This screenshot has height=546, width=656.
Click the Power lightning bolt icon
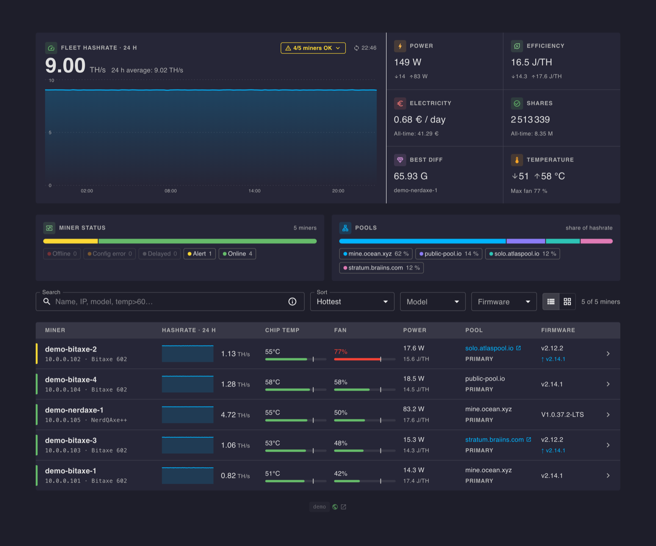pos(400,46)
